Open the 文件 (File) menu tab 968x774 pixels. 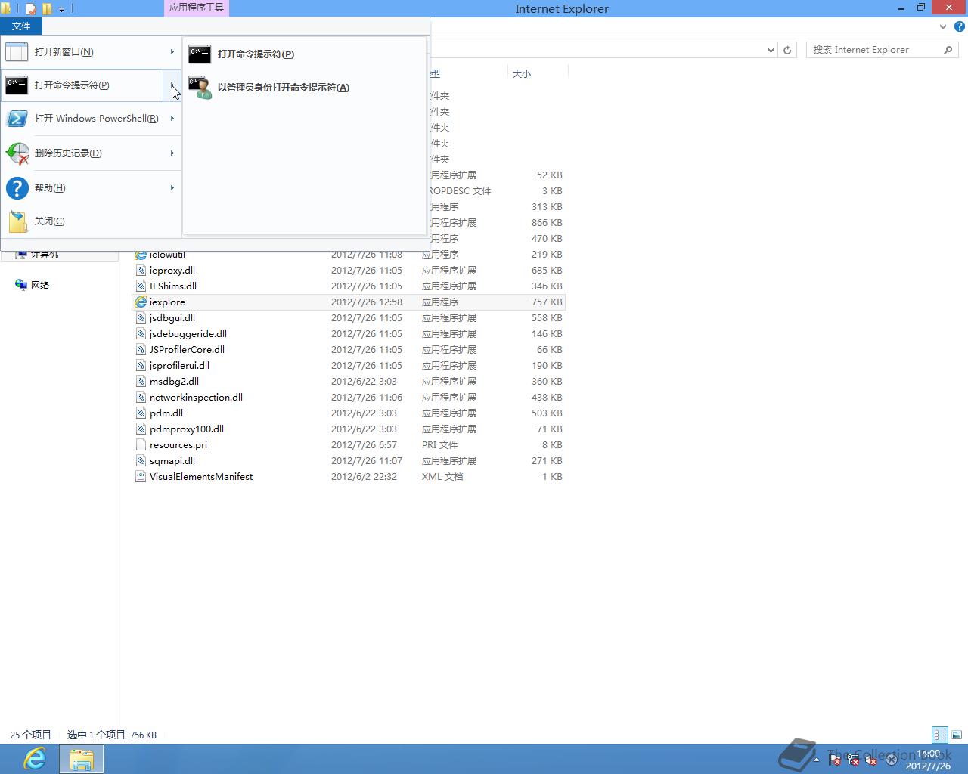point(21,26)
